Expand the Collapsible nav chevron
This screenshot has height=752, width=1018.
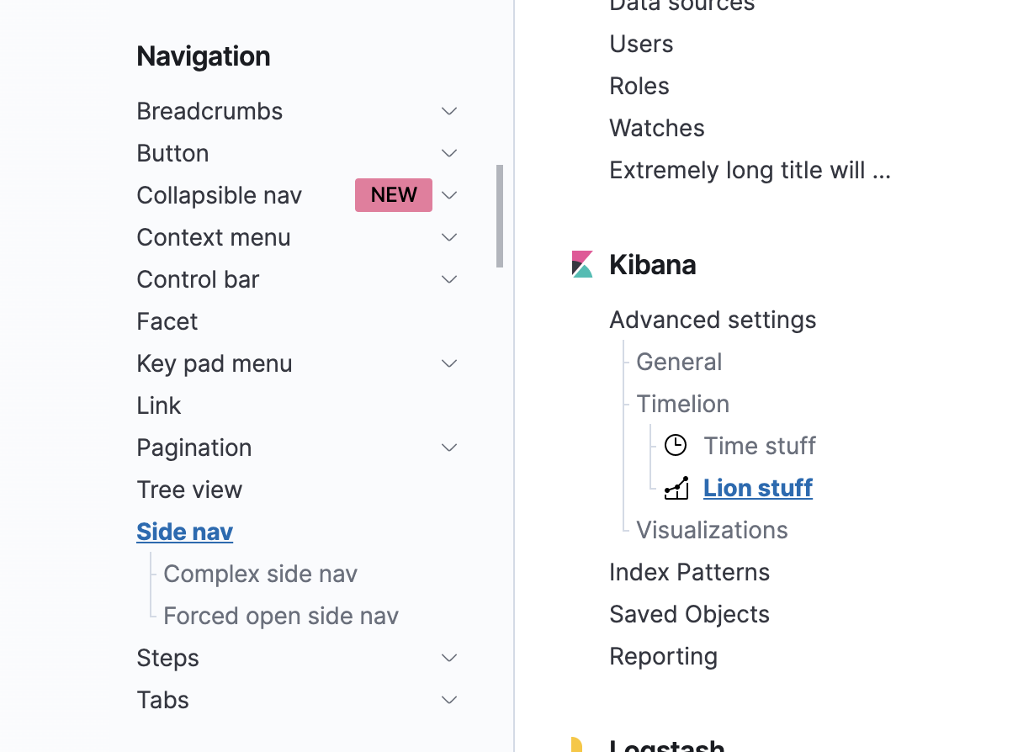[x=449, y=195]
